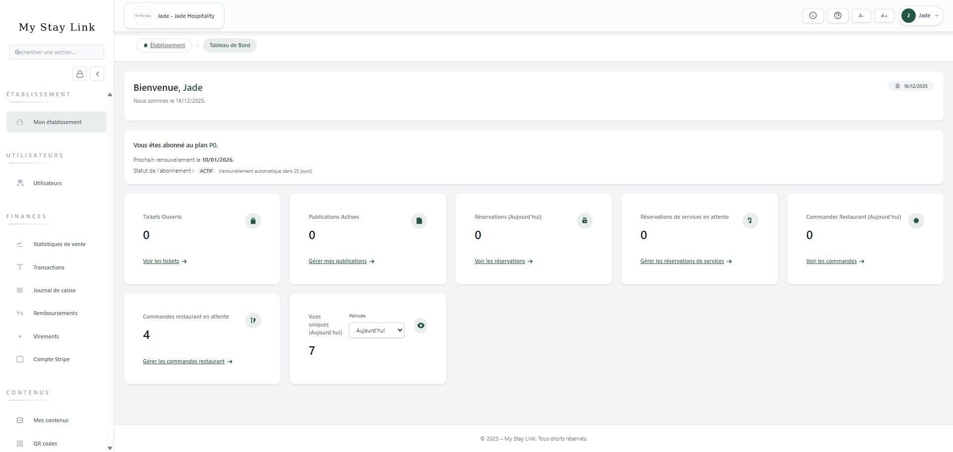This screenshot has height=452, width=953.
Task: Go to Transactions in the Finances menu
Action: [x=49, y=267]
